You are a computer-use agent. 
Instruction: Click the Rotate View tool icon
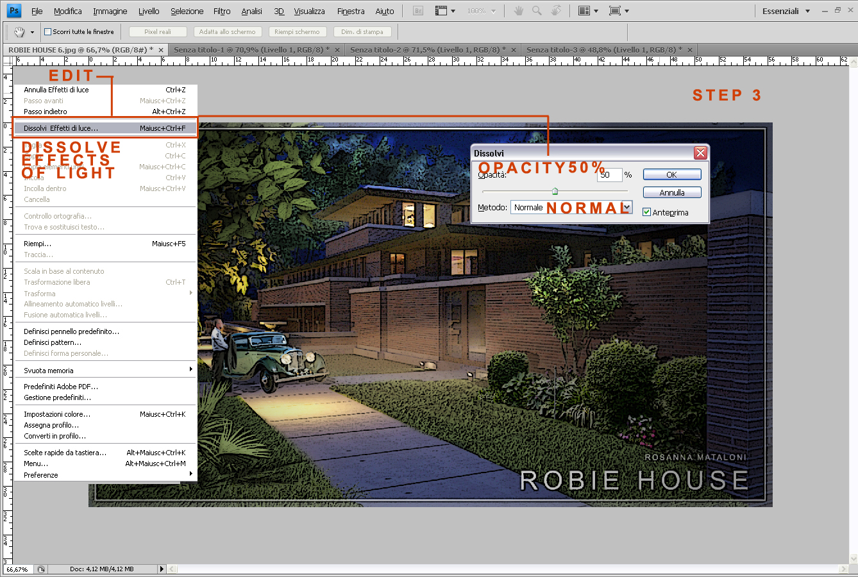pyautogui.click(x=555, y=10)
